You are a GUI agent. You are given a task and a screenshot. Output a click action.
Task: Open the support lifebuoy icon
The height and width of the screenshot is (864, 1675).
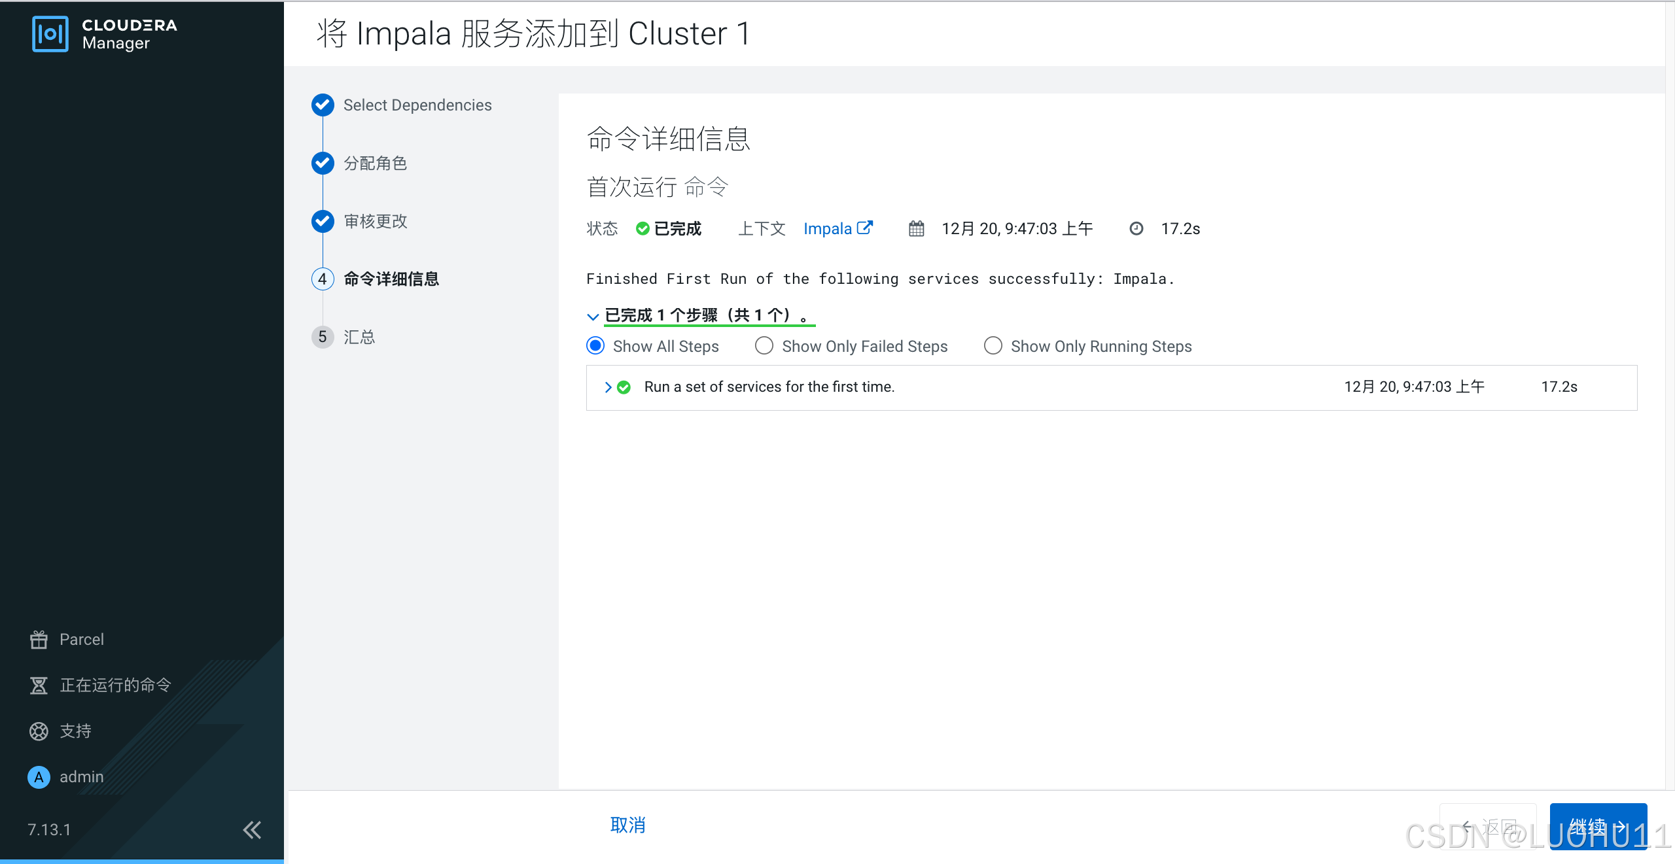click(x=39, y=731)
